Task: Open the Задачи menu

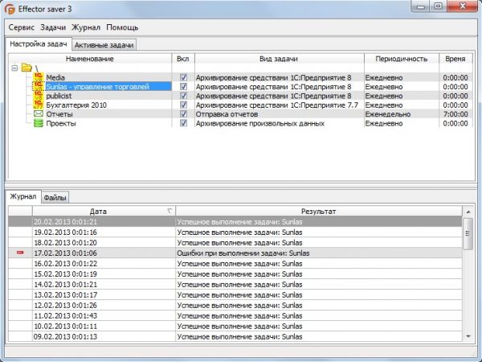Action: tap(53, 27)
